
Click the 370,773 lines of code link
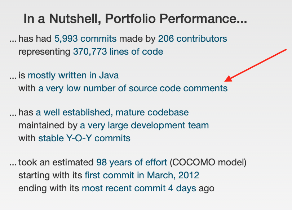tap(118, 52)
